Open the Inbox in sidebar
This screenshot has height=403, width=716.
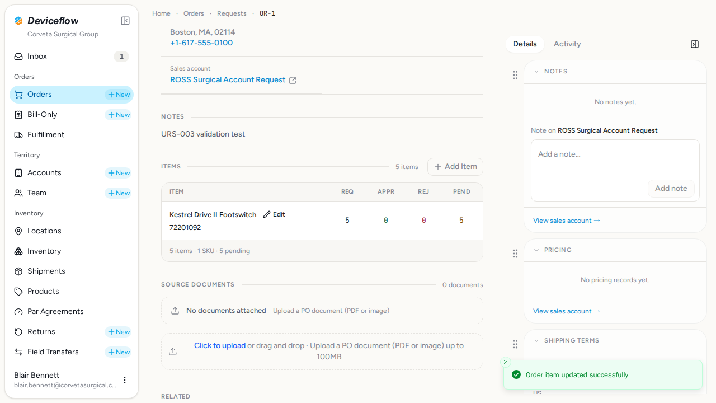[x=72, y=57]
